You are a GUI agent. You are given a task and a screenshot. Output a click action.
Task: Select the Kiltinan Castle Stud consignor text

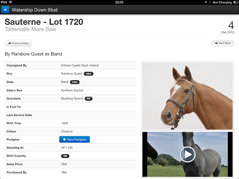(x=80, y=65)
